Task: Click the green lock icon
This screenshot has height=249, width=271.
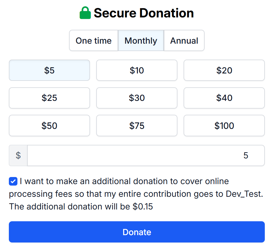Action: [x=85, y=13]
